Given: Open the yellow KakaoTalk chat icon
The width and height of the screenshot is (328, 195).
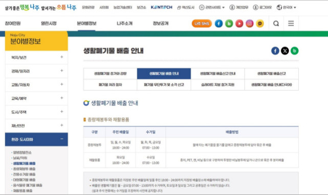Looking at the screenshot, I should pos(260,24).
